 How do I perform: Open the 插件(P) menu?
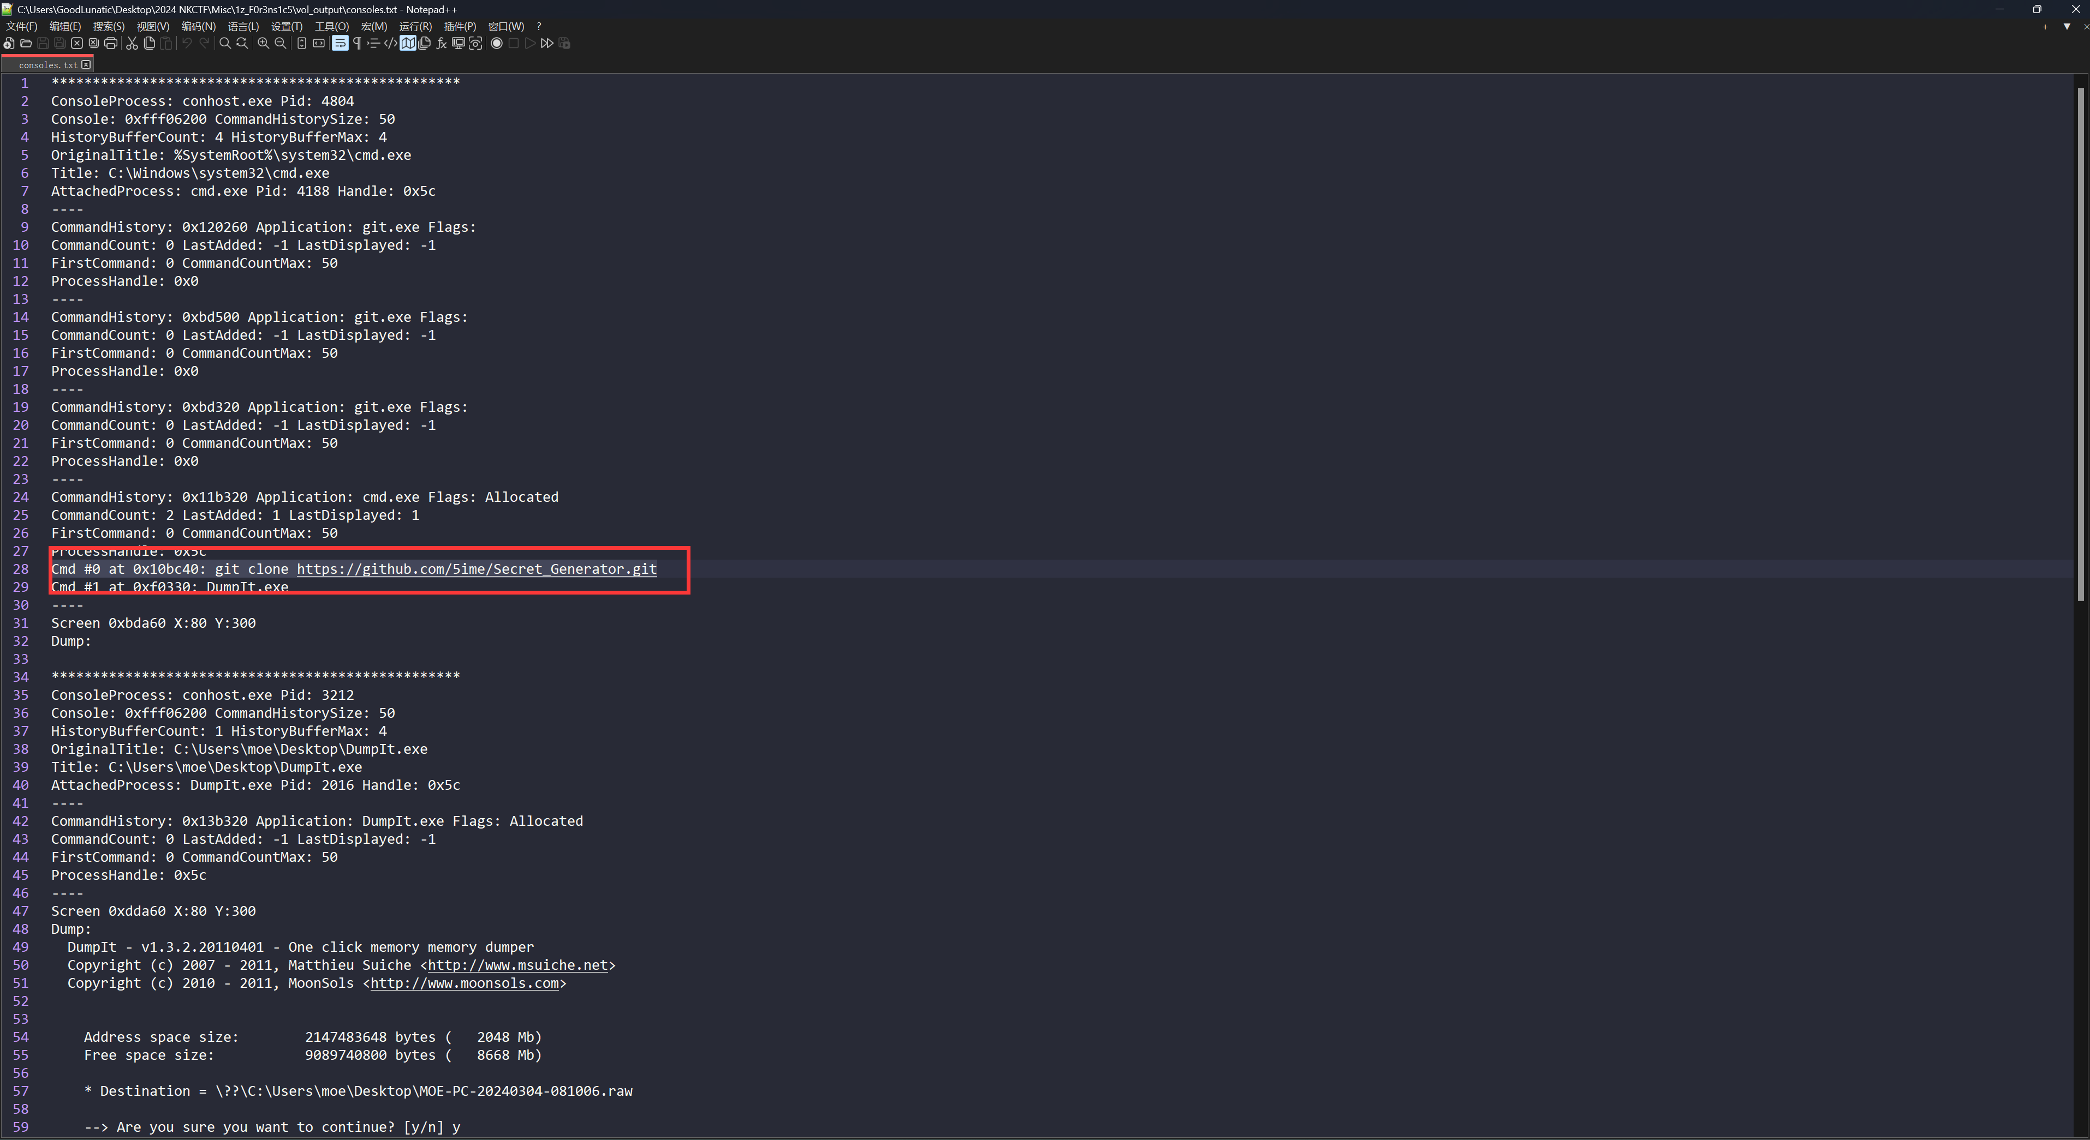pos(460,27)
